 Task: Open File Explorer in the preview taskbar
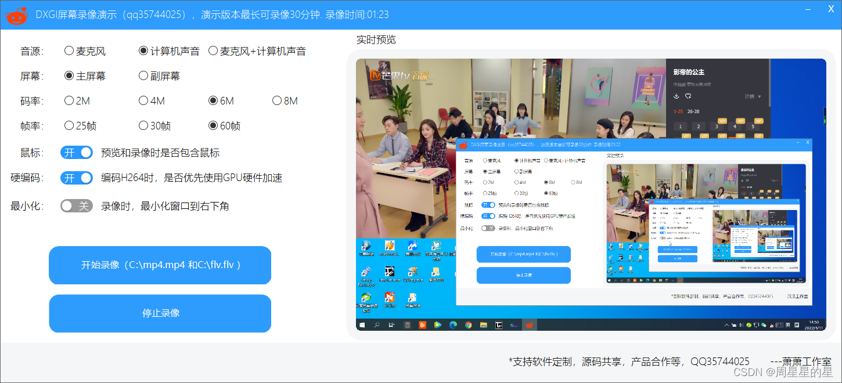484,325
